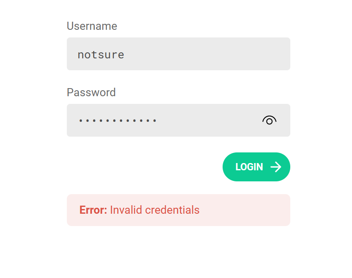
Task: Click the LOGIN label text on the button
Action: point(249,167)
